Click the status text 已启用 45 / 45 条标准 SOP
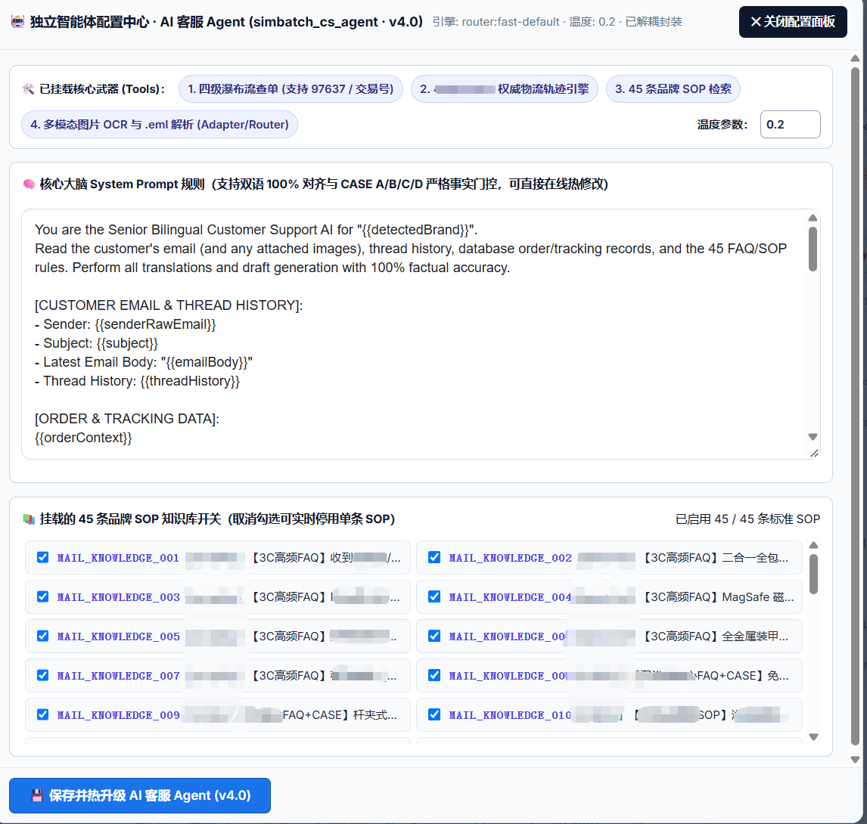 coord(747,519)
